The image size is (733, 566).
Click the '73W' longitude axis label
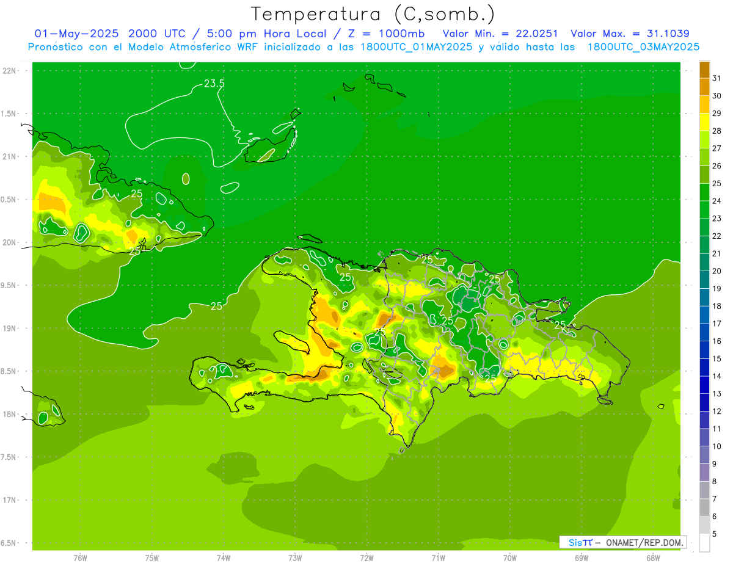point(295,558)
